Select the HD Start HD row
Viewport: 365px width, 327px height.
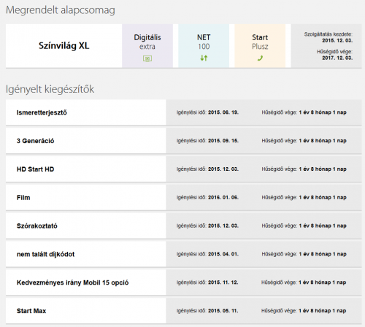[x=184, y=169]
